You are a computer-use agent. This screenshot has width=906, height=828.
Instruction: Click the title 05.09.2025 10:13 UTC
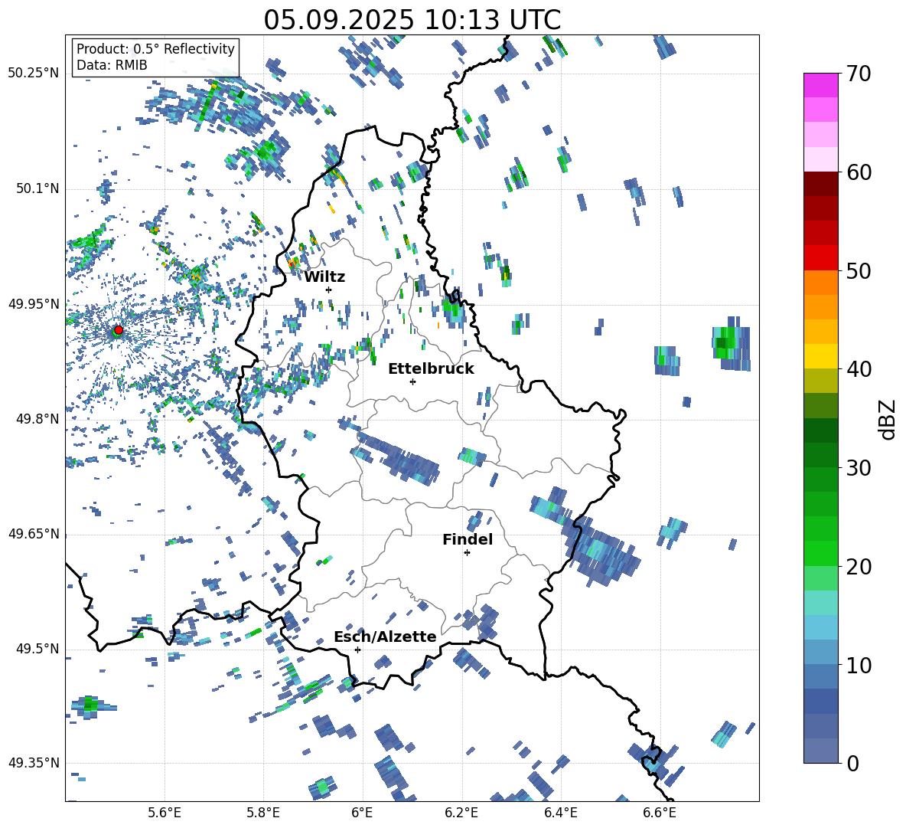tap(412, 20)
